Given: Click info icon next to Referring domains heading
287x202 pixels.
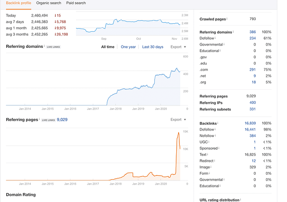Looking at the screenshot, I should pyautogui.click(x=44, y=46).
